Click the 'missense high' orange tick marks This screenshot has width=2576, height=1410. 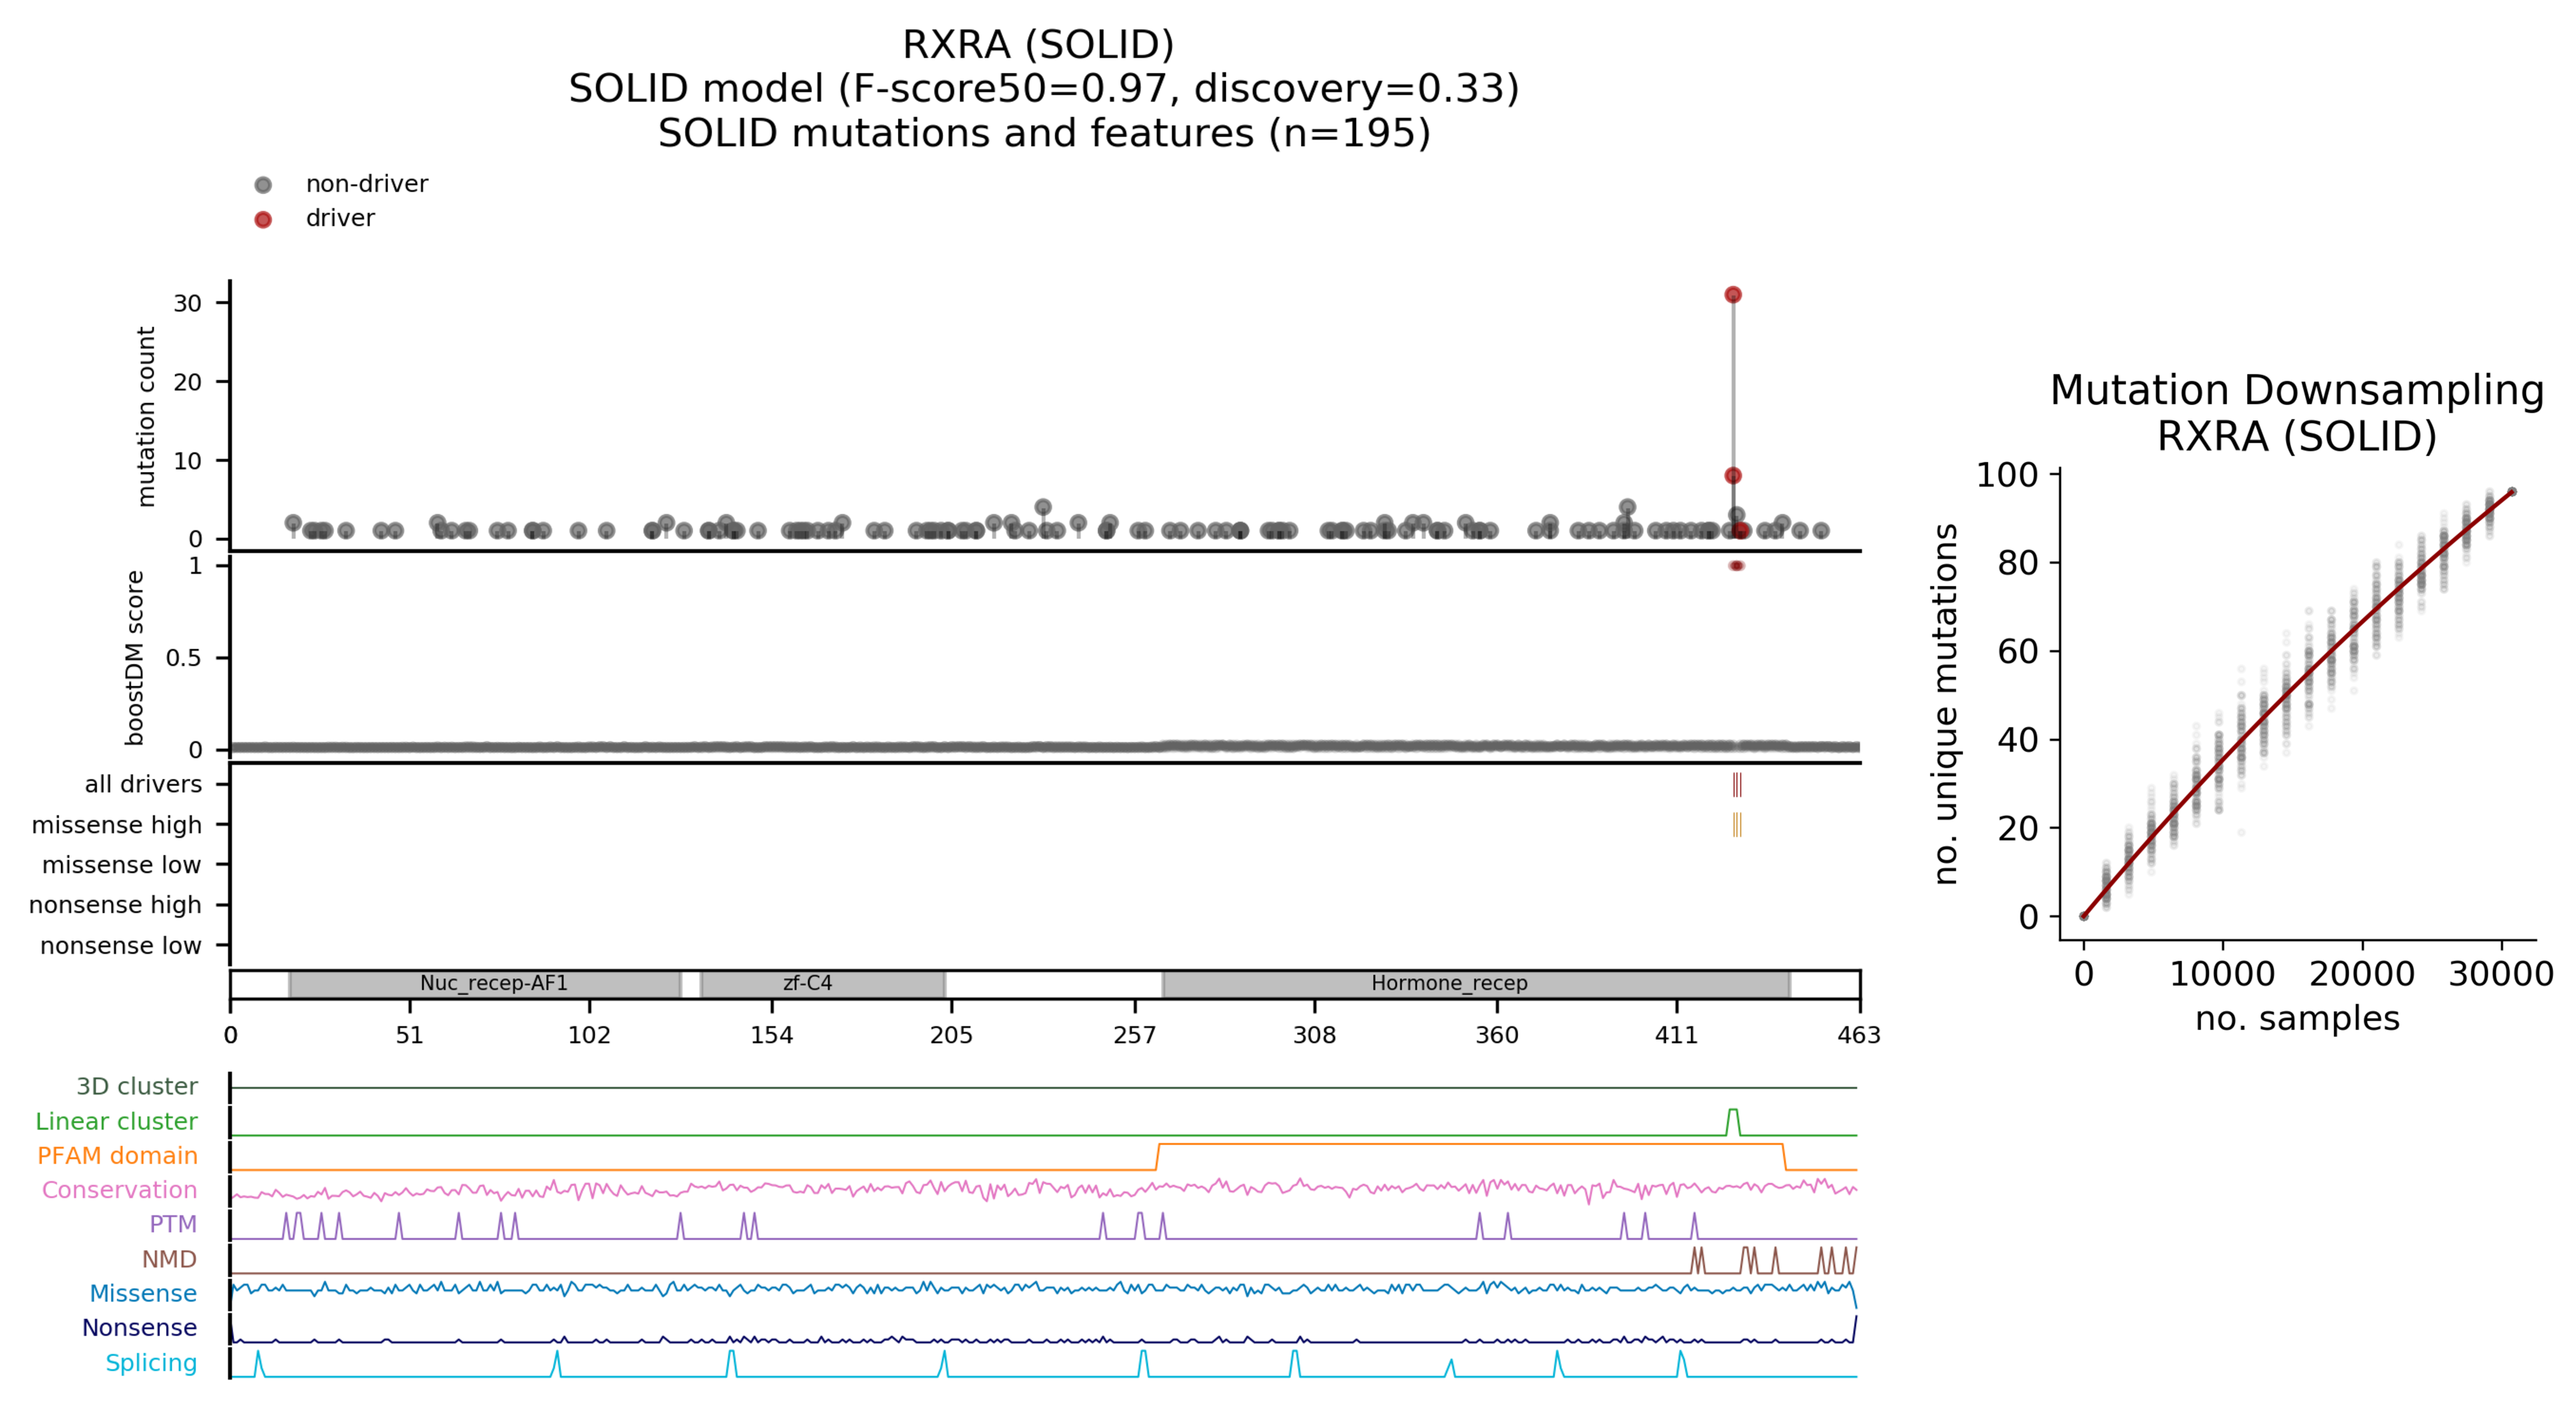click(x=1737, y=825)
